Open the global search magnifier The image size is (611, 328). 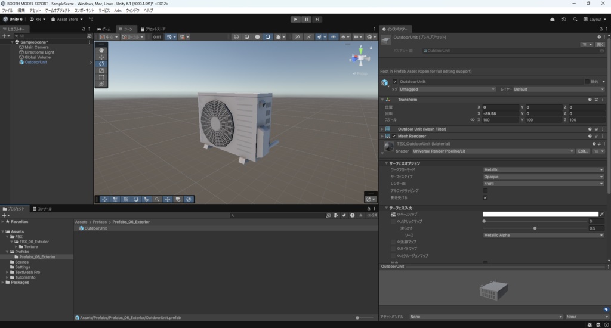pyautogui.click(x=575, y=20)
